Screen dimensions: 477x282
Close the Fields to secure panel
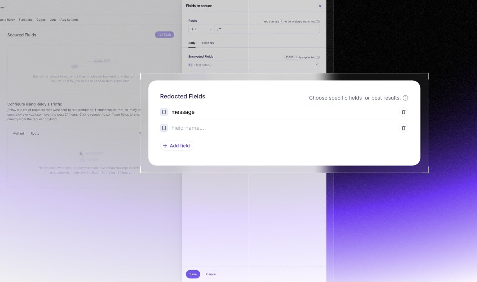320,6
